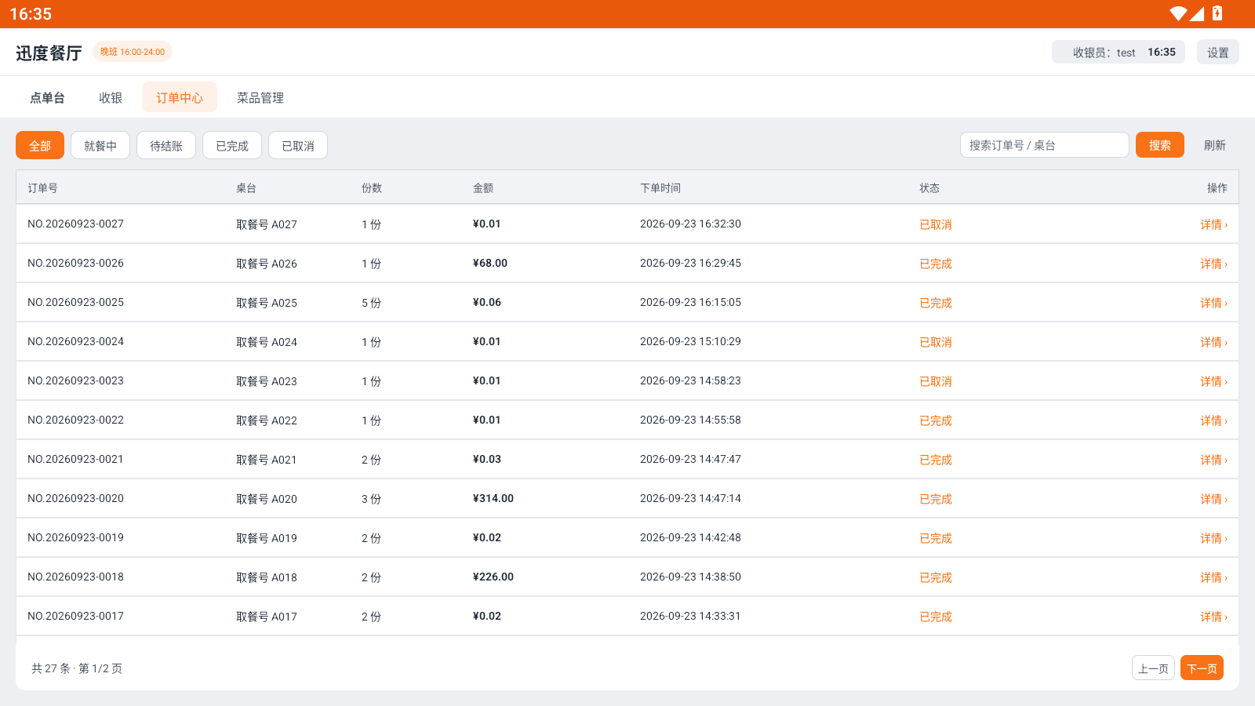Filter orders by 就餐中

coord(100,146)
